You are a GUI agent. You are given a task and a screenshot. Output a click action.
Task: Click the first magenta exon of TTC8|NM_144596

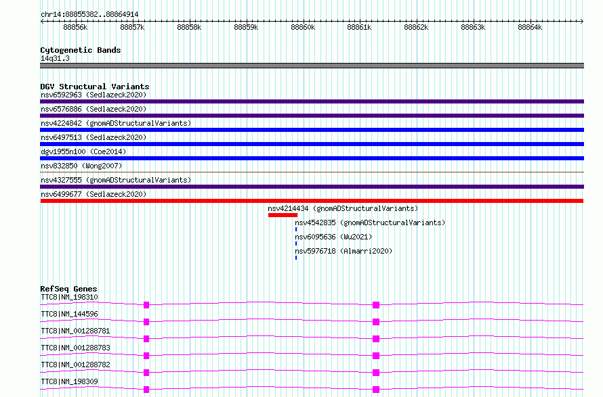[x=146, y=322]
